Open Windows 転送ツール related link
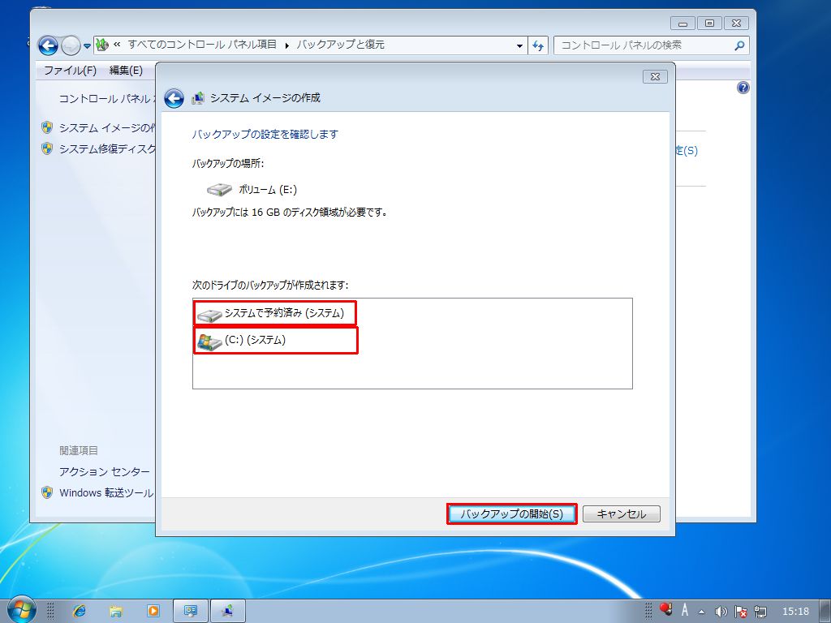831x623 pixels. (106, 492)
